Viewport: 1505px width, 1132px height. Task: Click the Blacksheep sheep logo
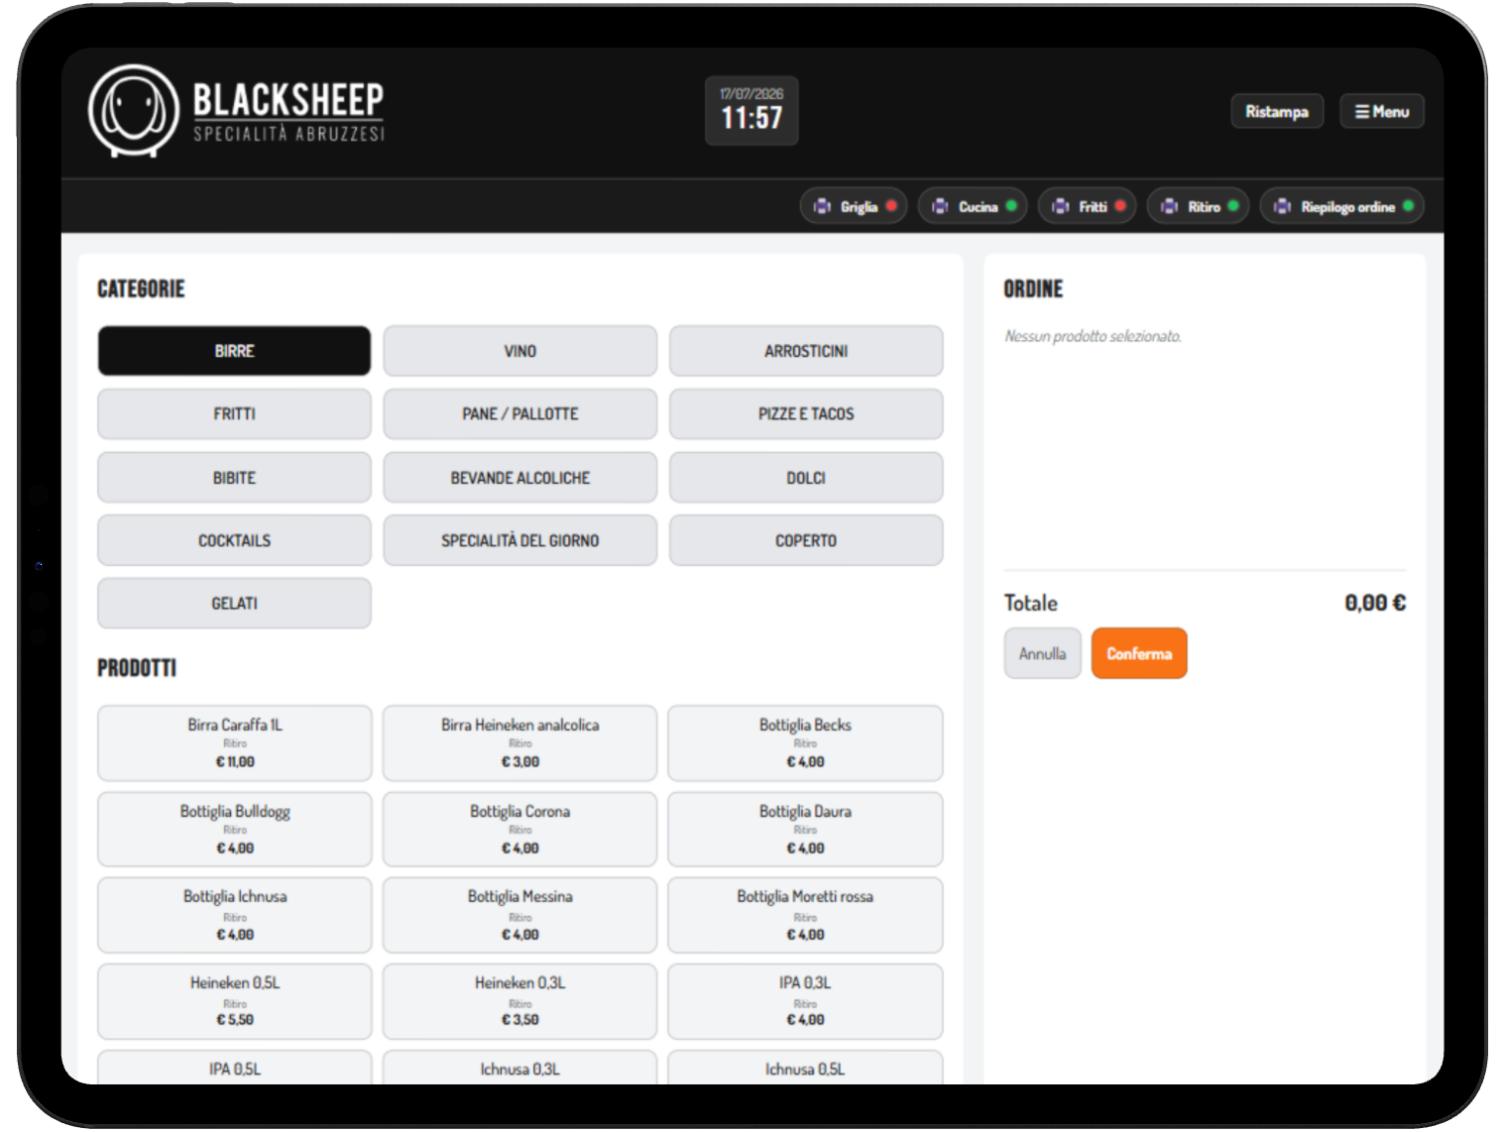coord(134,111)
